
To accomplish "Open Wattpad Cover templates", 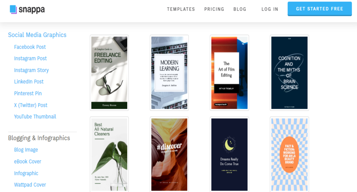I will pos(30,185).
